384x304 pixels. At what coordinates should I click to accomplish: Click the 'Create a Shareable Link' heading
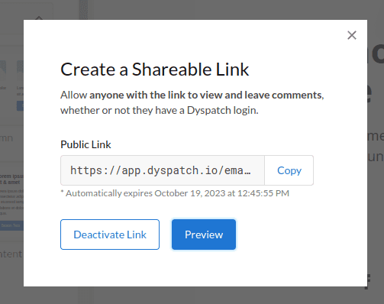point(155,70)
